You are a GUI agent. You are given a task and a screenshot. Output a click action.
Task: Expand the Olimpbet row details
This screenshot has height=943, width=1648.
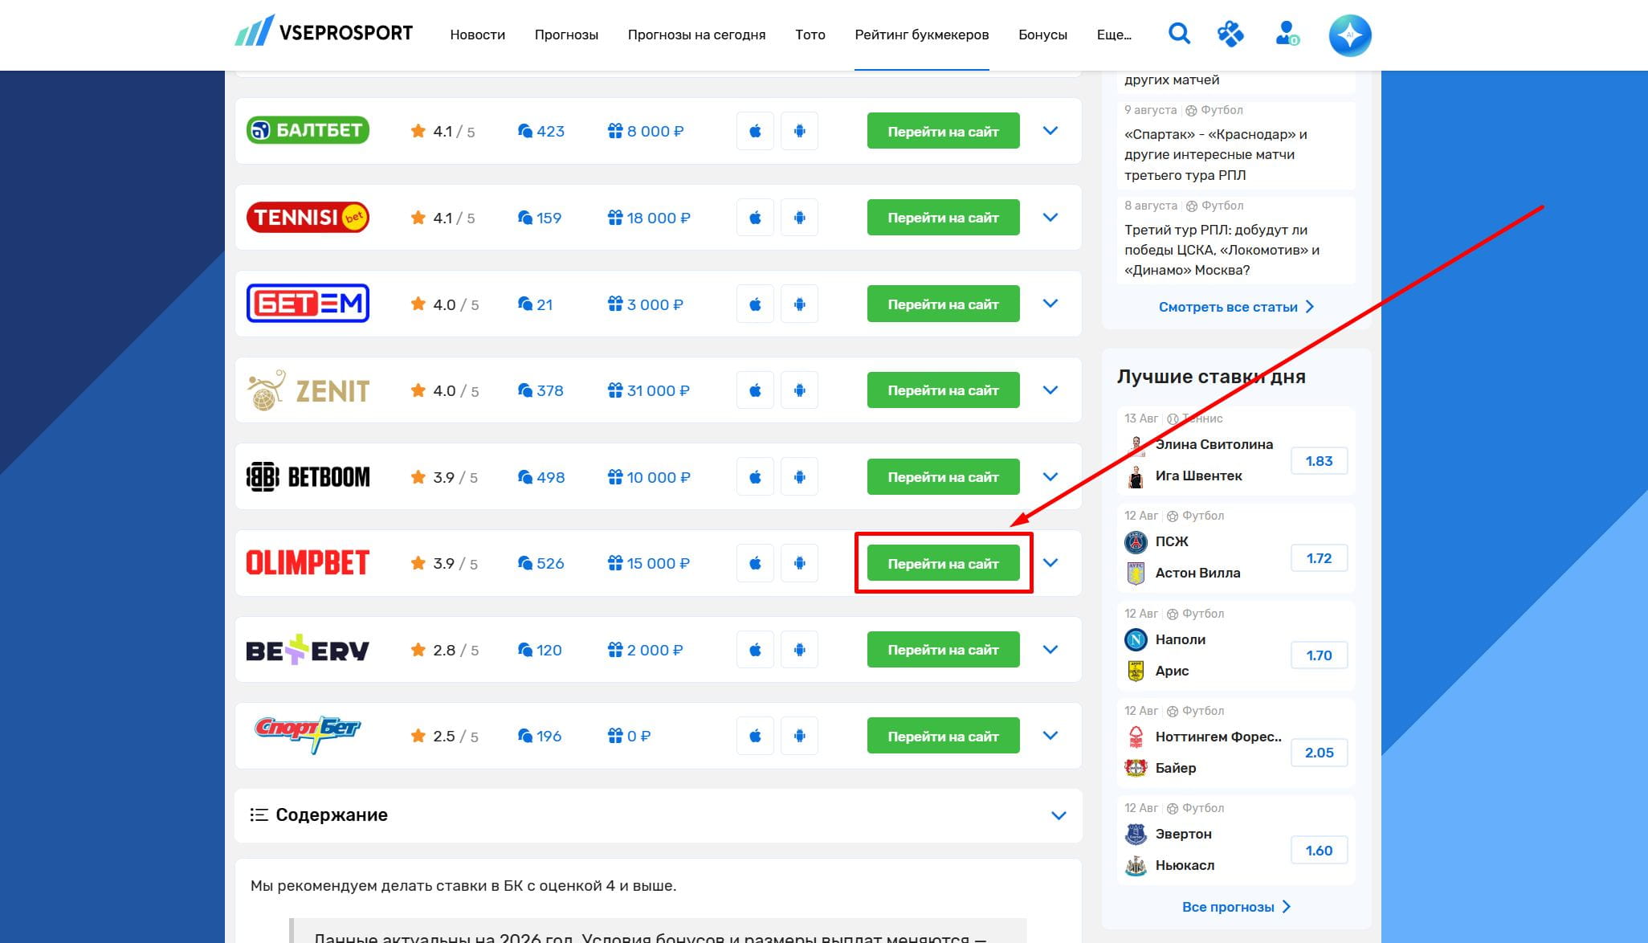(x=1050, y=563)
